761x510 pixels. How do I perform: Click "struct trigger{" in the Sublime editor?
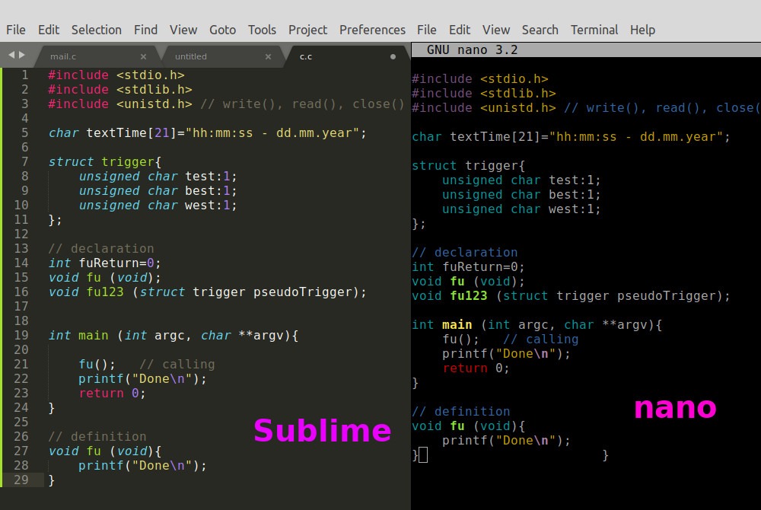coord(105,161)
